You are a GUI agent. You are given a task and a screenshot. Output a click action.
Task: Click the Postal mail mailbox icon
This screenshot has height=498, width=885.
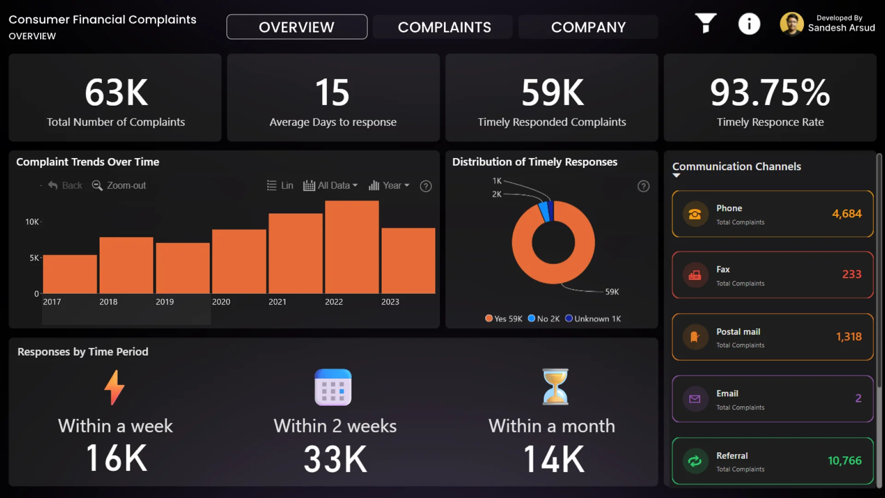click(x=695, y=337)
